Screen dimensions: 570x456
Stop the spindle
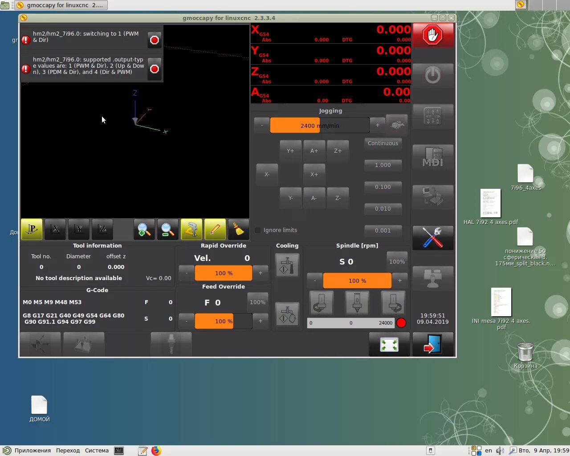point(357,302)
